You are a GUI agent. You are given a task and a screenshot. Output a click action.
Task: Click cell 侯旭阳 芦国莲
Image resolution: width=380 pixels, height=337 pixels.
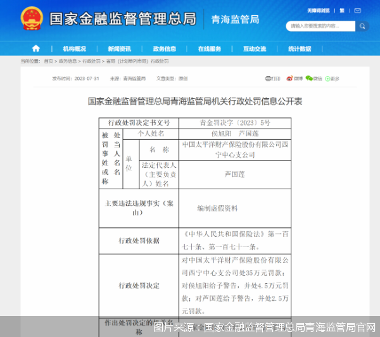235,134
